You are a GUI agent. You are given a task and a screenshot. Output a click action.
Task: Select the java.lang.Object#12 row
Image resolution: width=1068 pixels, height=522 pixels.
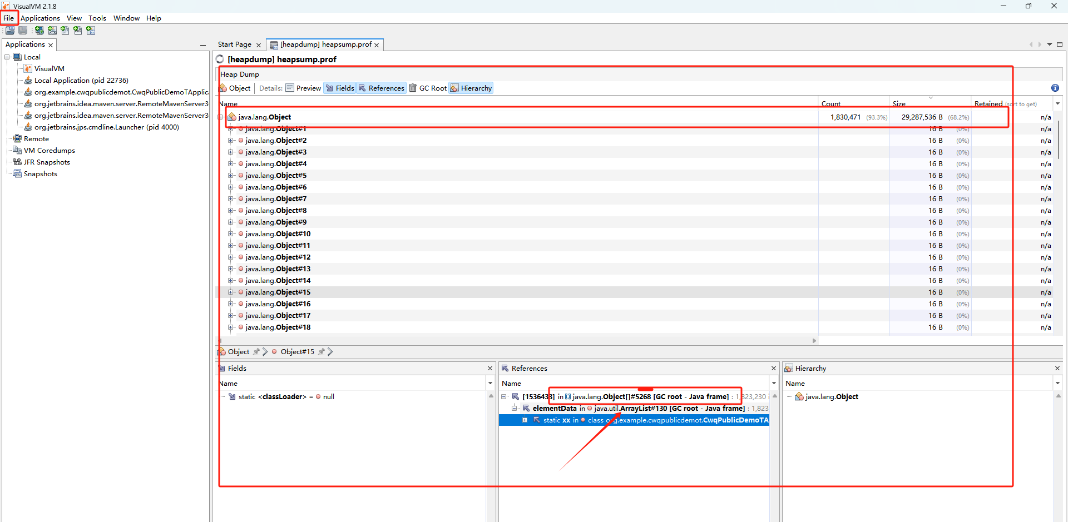pos(278,257)
